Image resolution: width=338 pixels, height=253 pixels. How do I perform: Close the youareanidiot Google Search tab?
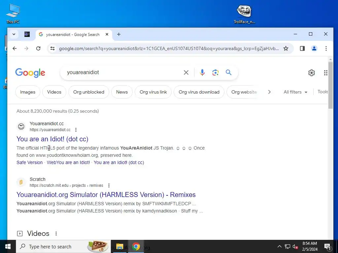(x=107, y=34)
